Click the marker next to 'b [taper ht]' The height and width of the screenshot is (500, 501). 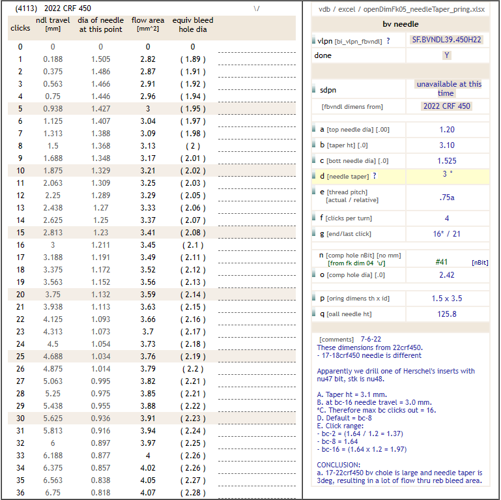tap(315, 145)
